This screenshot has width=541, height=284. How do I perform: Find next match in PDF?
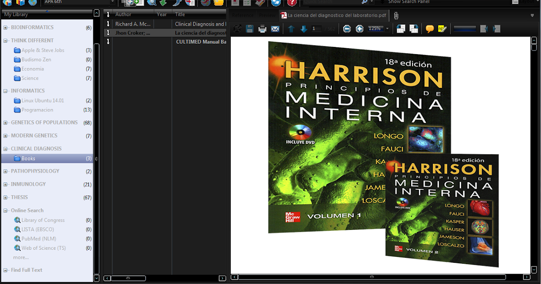pyautogui.click(x=496, y=29)
